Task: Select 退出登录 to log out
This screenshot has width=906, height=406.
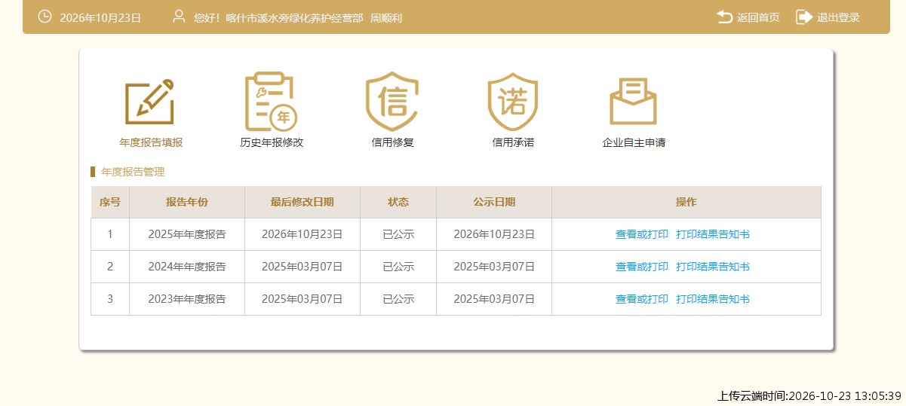Action: 838,17
